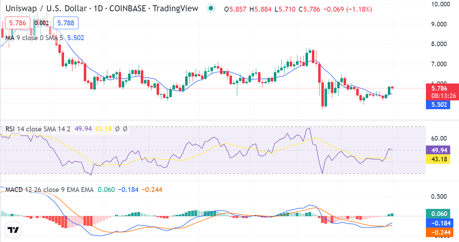Click the yellow 43.18 value in RSI legend
This screenshot has height=242, width=459.
pyautogui.click(x=103, y=129)
